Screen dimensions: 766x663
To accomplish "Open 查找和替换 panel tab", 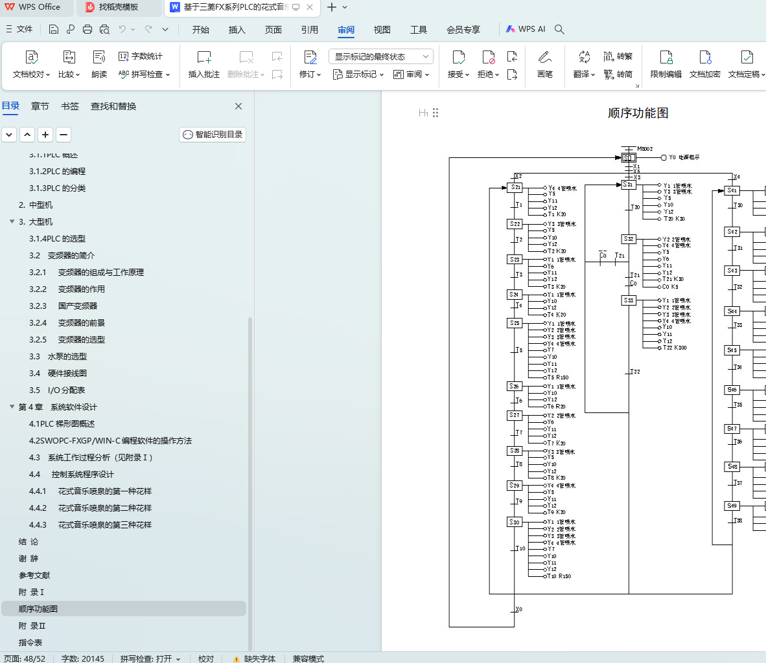I will point(113,106).
